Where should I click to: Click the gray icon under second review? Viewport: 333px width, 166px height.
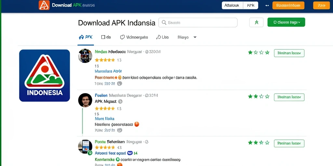tap(120, 130)
